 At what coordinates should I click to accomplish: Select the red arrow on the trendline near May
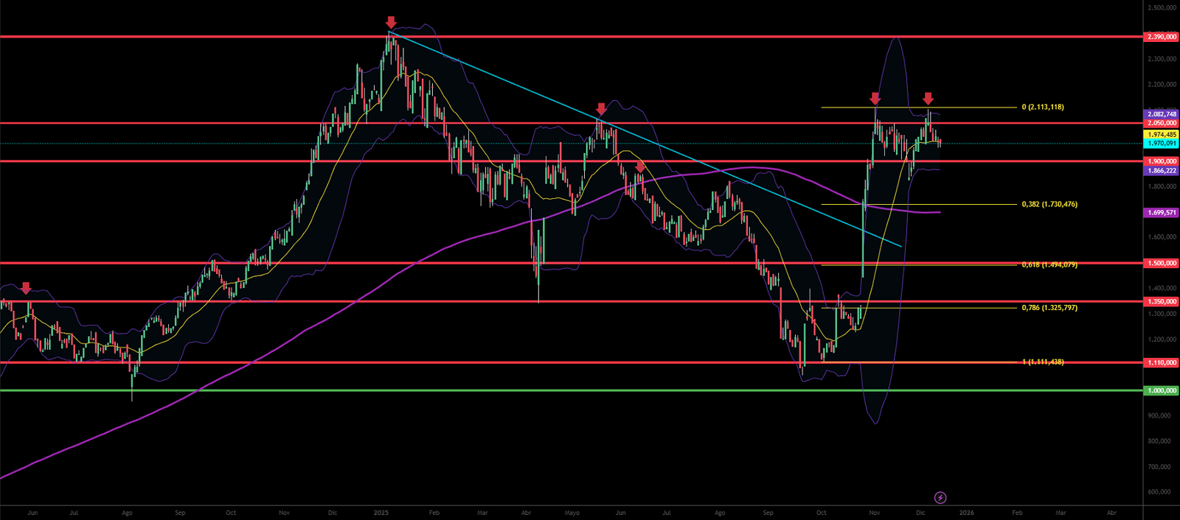tap(601, 109)
